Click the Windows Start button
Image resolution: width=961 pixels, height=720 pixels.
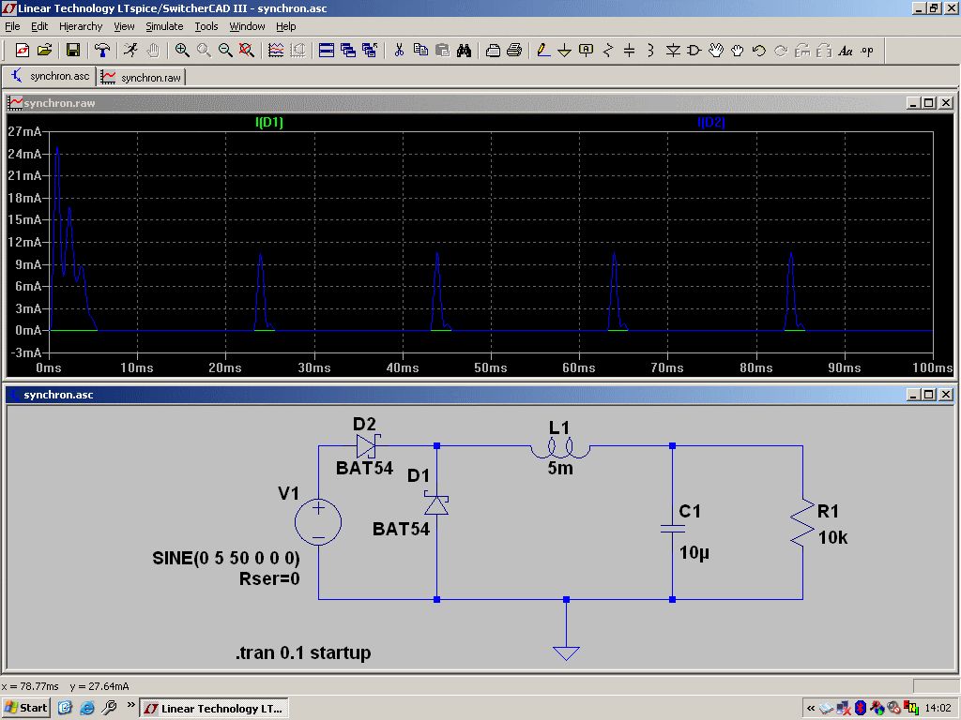click(26, 708)
